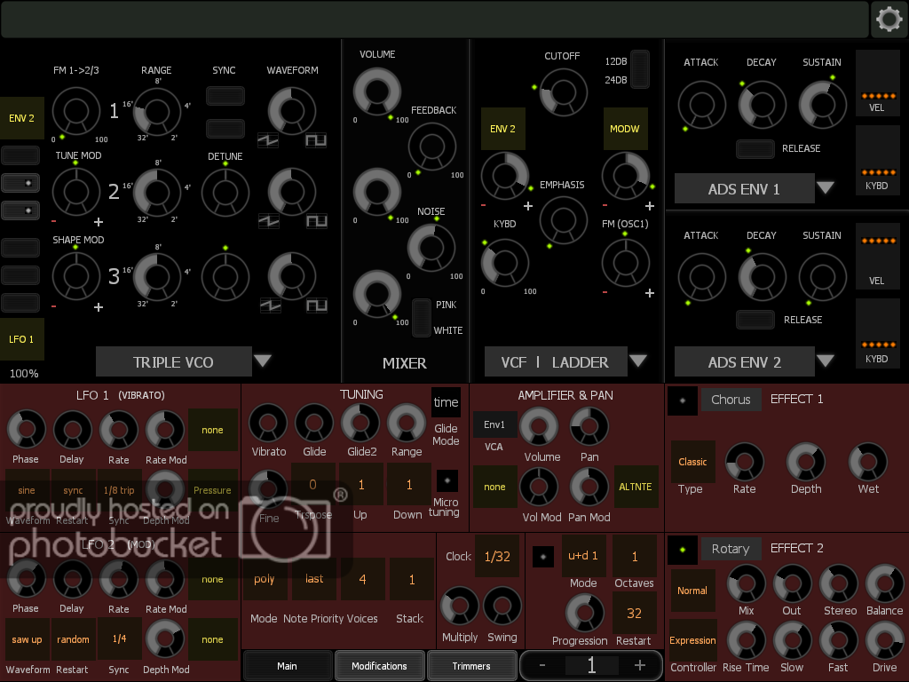909x682 pixels.
Task: Open the VCF LADDER filter type dropdown
Action: coord(637,361)
